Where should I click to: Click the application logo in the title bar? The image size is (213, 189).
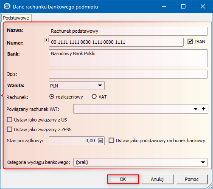[x=7, y=6]
